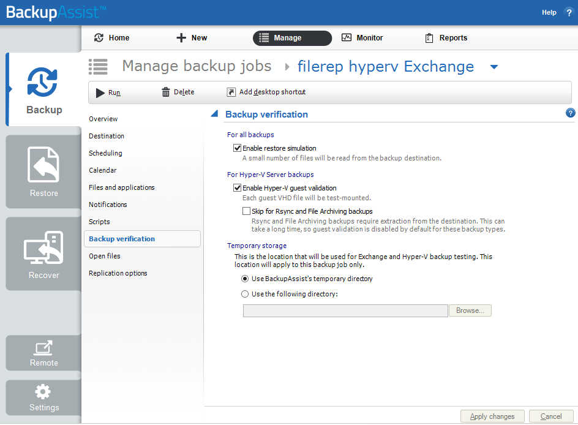The width and height of the screenshot is (578, 425).
Task: Open the Scripts settings page
Action: click(100, 222)
